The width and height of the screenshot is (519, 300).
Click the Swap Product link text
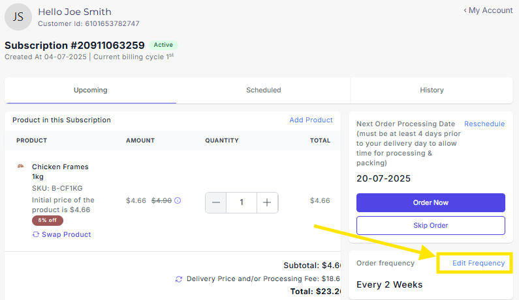coord(66,234)
